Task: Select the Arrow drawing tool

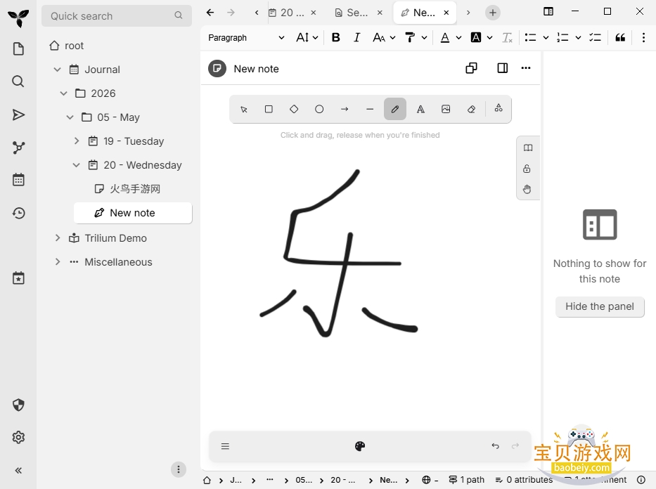Action: tap(345, 110)
